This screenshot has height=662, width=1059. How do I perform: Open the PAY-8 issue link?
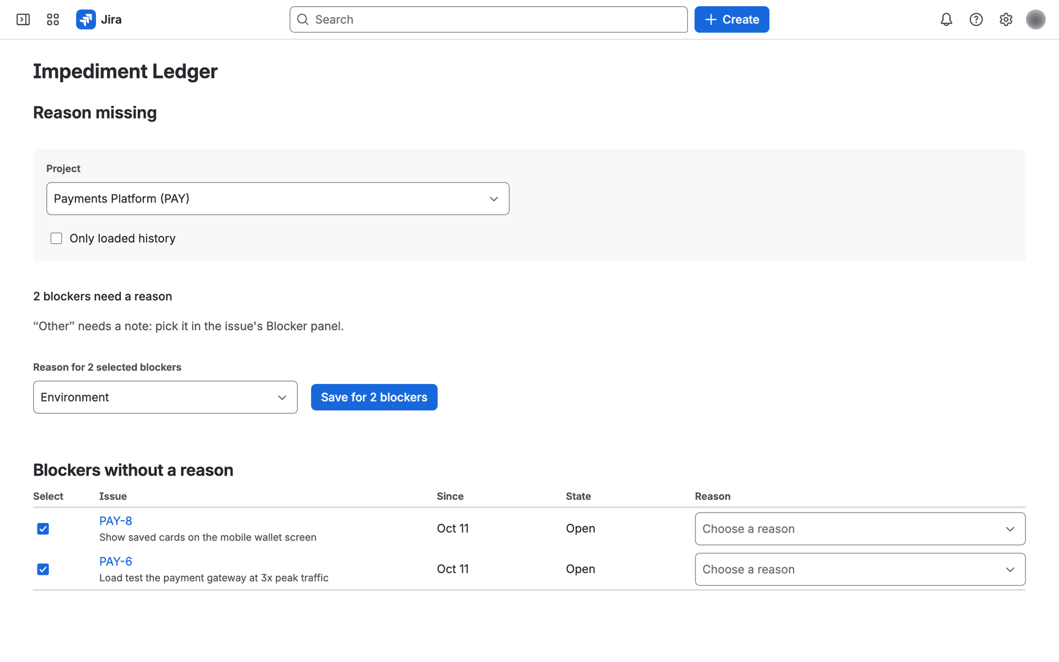click(x=116, y=521)
